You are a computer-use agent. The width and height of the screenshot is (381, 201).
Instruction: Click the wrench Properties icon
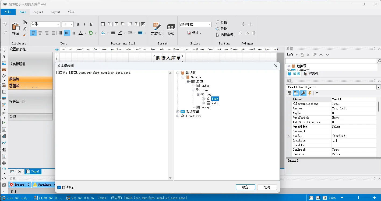(x=303, y=93)
